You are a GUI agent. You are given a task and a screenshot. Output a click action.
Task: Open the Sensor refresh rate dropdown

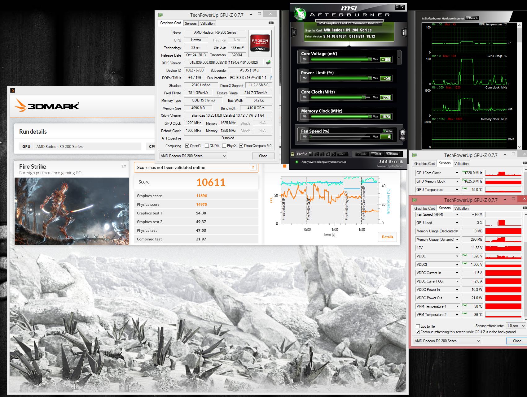(x=516, y=326)
